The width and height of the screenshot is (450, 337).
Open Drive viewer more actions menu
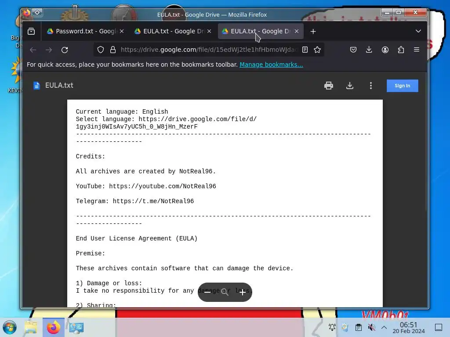click(x=371, y=86)
